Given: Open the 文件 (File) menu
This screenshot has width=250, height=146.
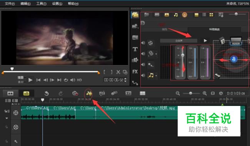Looking at the screenshot, I should point(10,3).
